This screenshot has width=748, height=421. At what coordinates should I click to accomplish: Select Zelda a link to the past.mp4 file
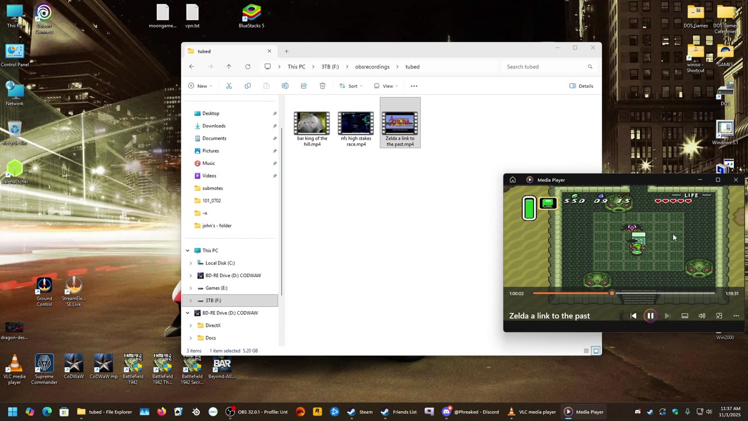click(x=400, y=123)
